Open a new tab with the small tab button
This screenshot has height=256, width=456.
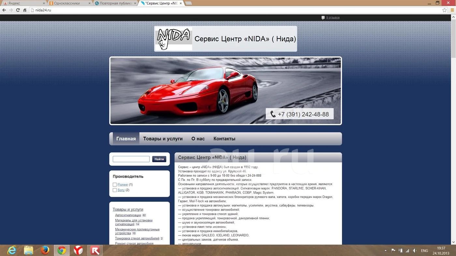point(189,3)
